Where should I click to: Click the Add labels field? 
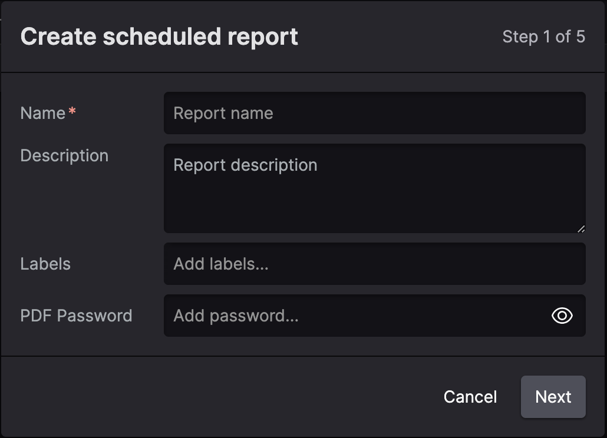click(374, 264)
